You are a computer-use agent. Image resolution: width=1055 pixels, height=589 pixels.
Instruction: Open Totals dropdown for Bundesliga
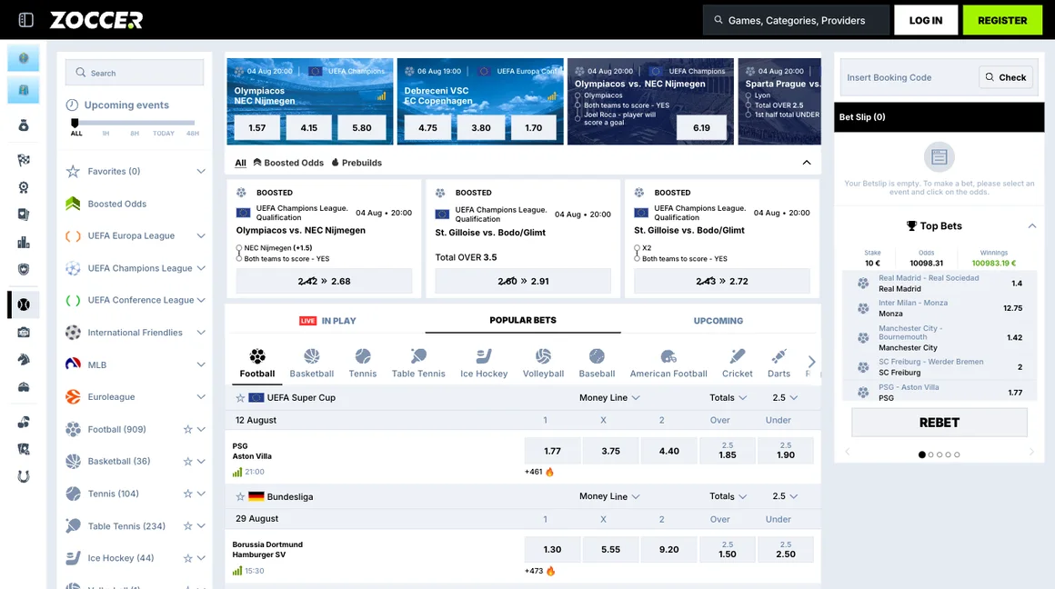pyautogui.click(x=728, y=496)
